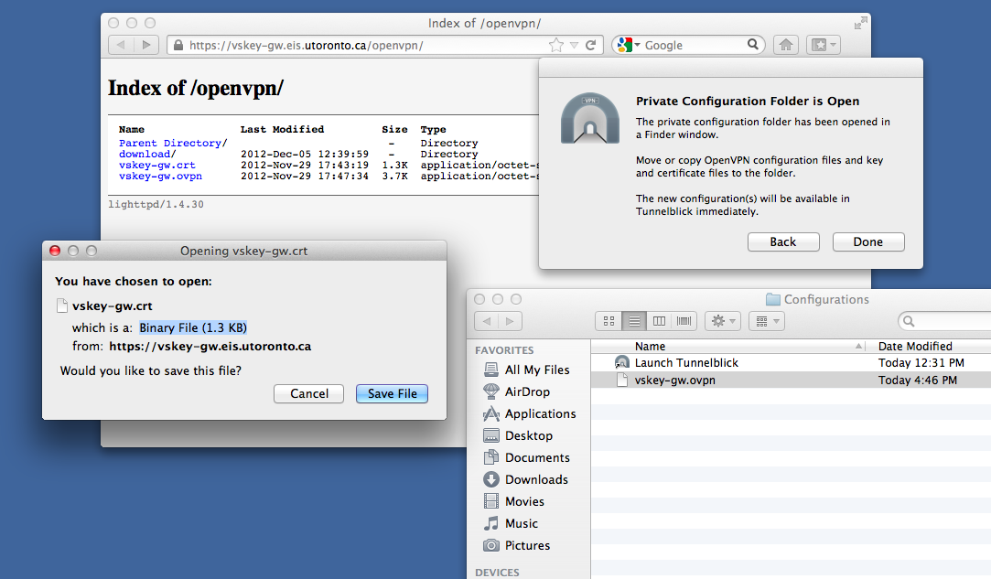This screenshot has width=991, height=579.
Task: Cancel the vskey-gw.crt download dialog
Action: [x=309, y=394]
